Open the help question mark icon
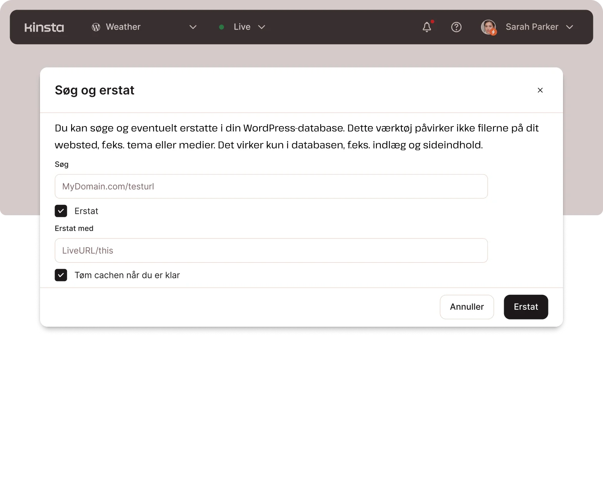Image resolution: width=603 pixels, height=492 pixels. (456, 27)
